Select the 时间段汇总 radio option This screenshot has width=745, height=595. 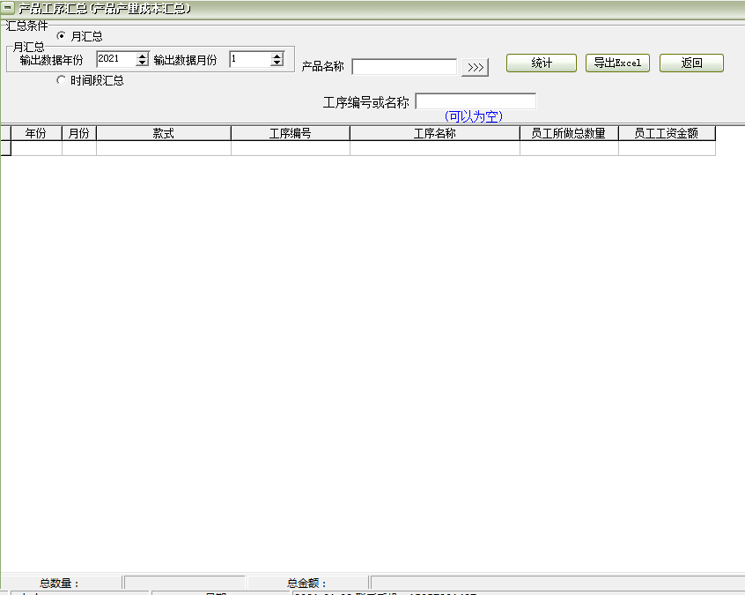(x=61, y=80)
